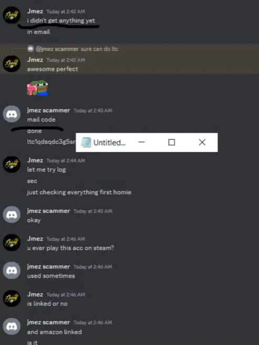Open Jmez avatar next to "awesome perfect" message
The height and width of the screenshot is (345, 259).
[x=12, y=64]
